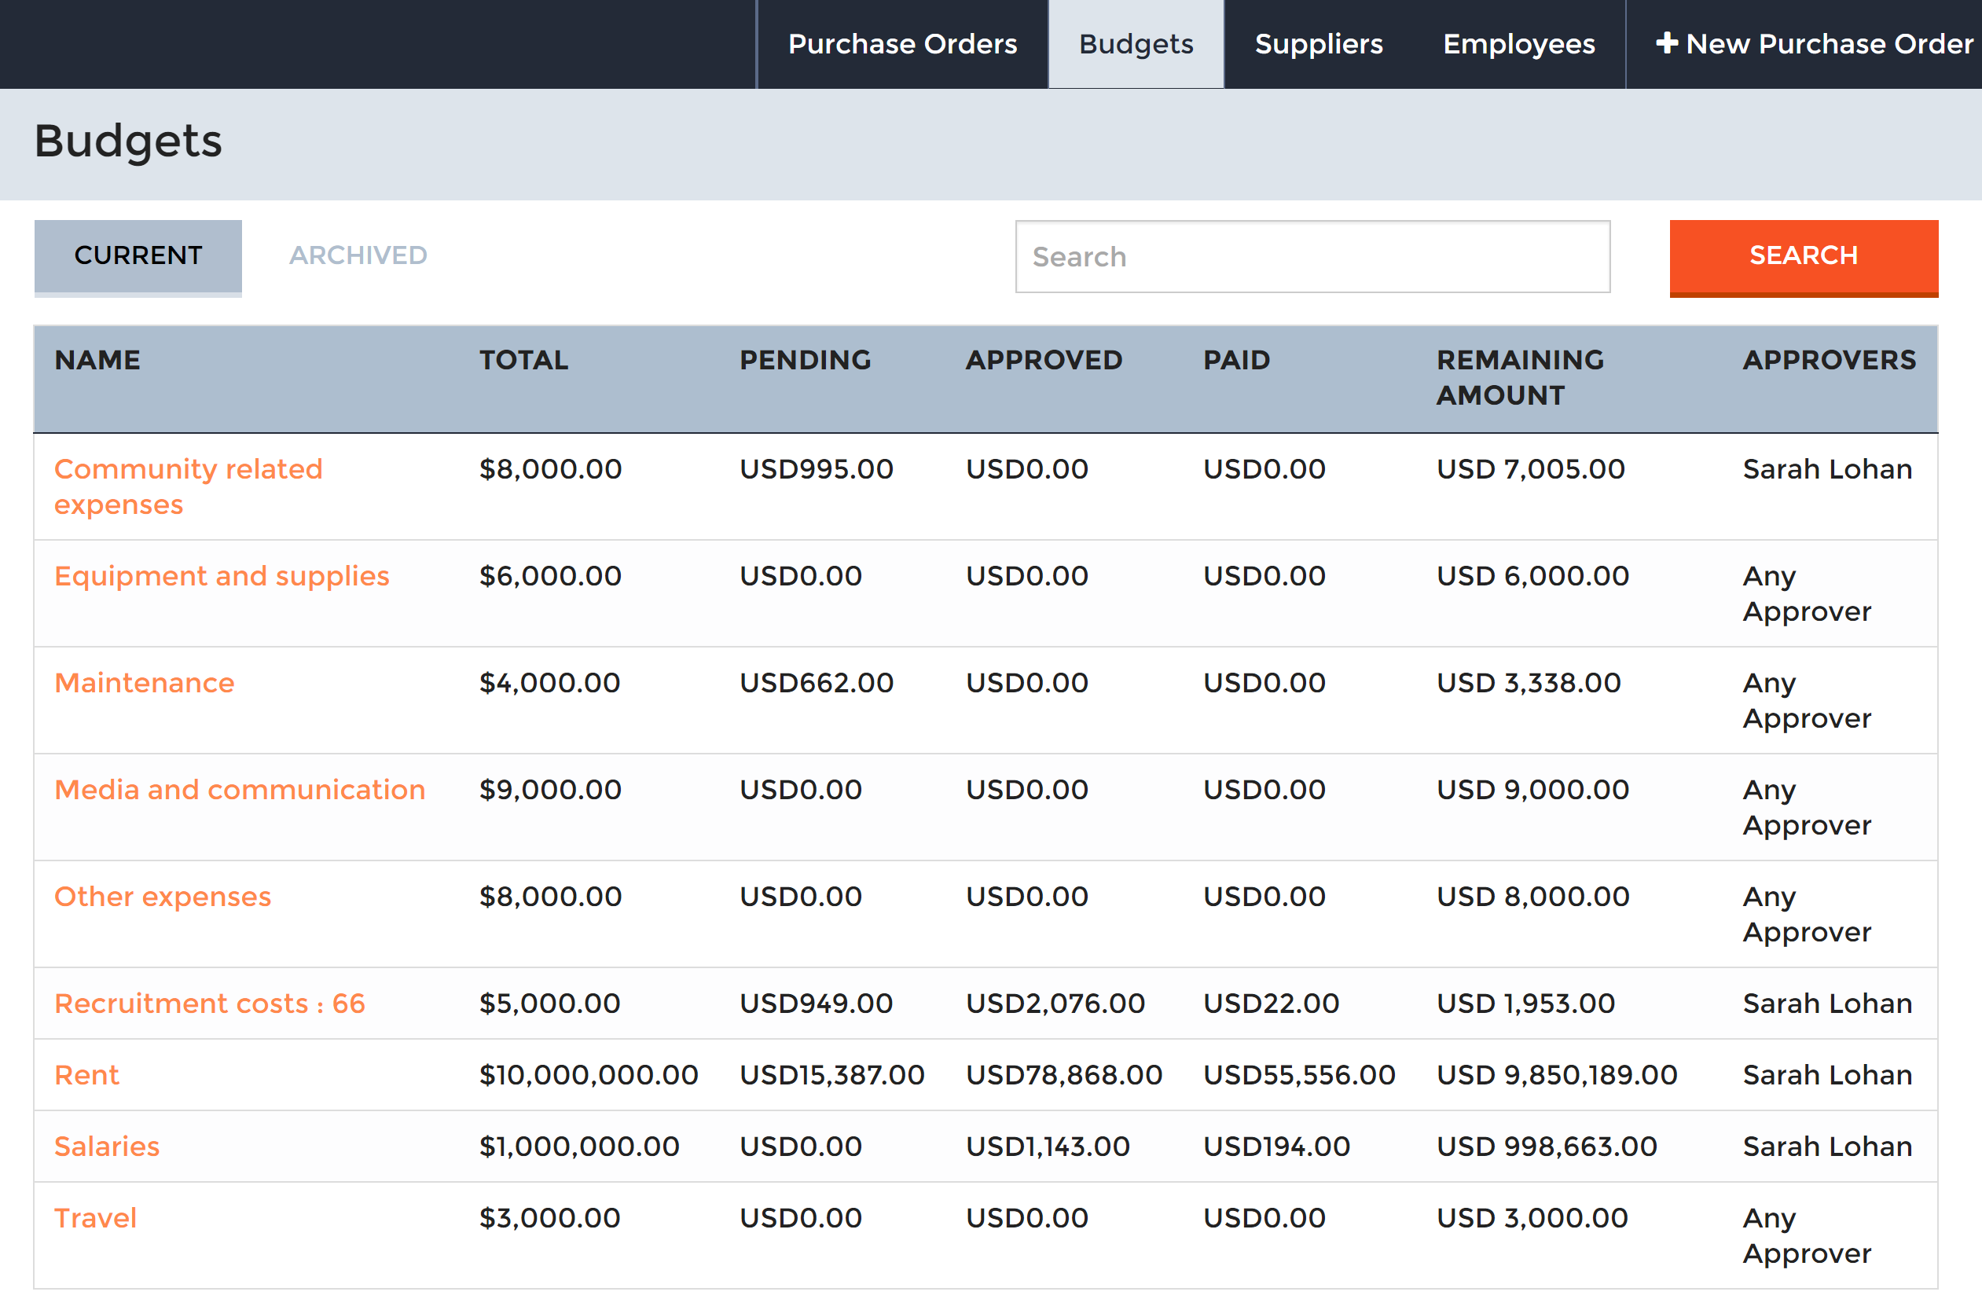Select the USD 3,338.00 remaining amount
This screenshot has height=1310, width=1982.
(1529, 683)
